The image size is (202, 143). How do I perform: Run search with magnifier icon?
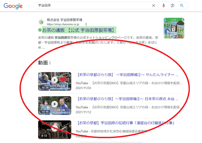pyautogui.click(x=182, y=6)
